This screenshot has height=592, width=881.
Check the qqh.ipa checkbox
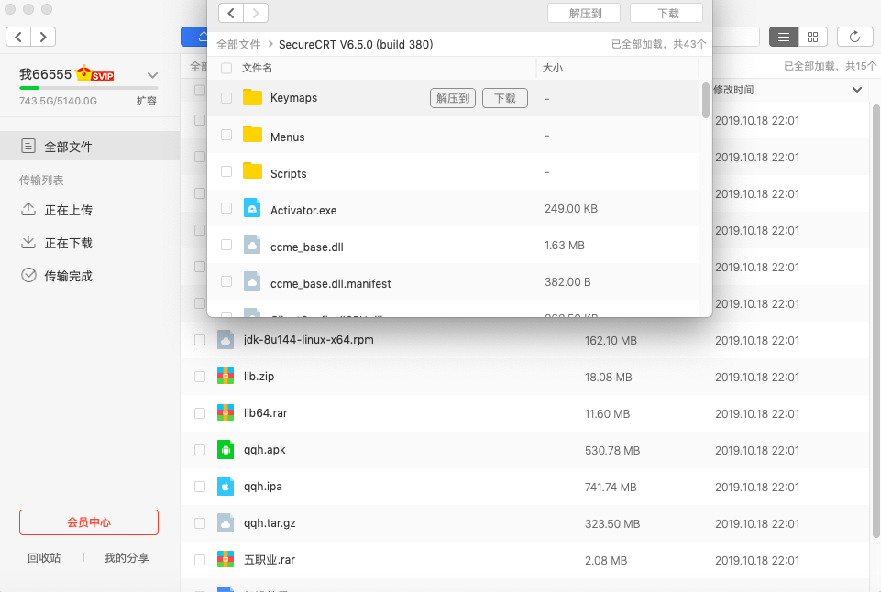200,487
